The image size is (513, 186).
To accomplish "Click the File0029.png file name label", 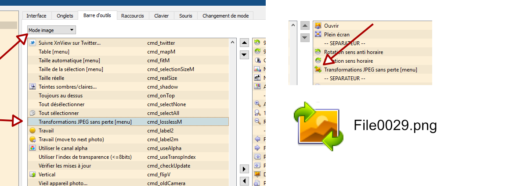I will (x=395, y=125).
